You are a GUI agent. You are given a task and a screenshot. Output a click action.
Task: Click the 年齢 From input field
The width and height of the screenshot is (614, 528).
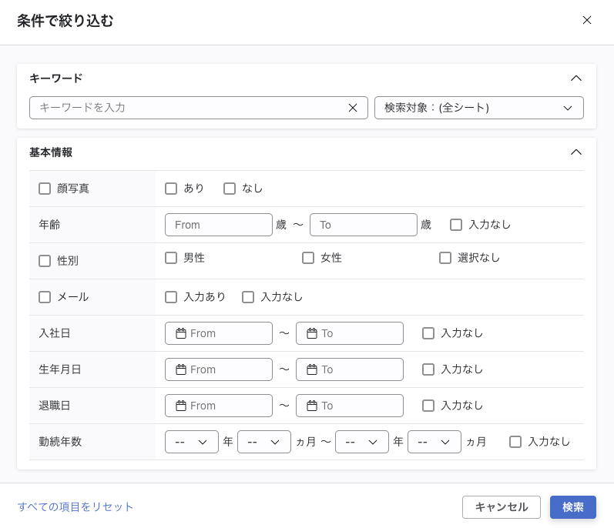point(219,225)
